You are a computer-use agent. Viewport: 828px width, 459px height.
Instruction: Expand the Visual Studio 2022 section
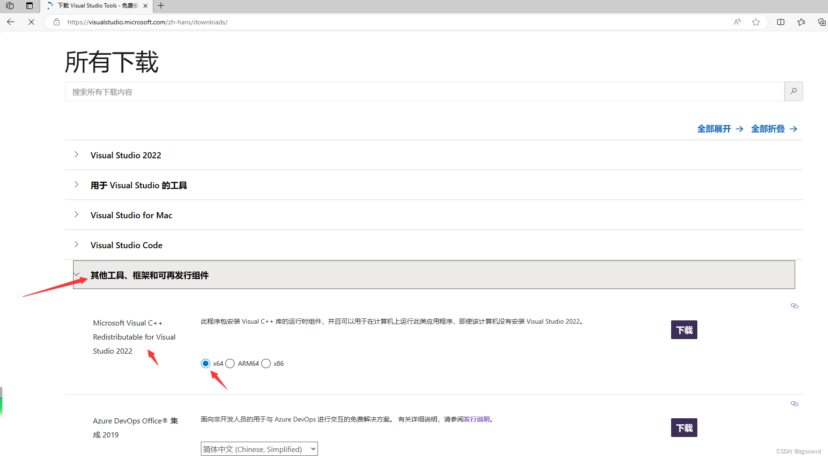434,155
